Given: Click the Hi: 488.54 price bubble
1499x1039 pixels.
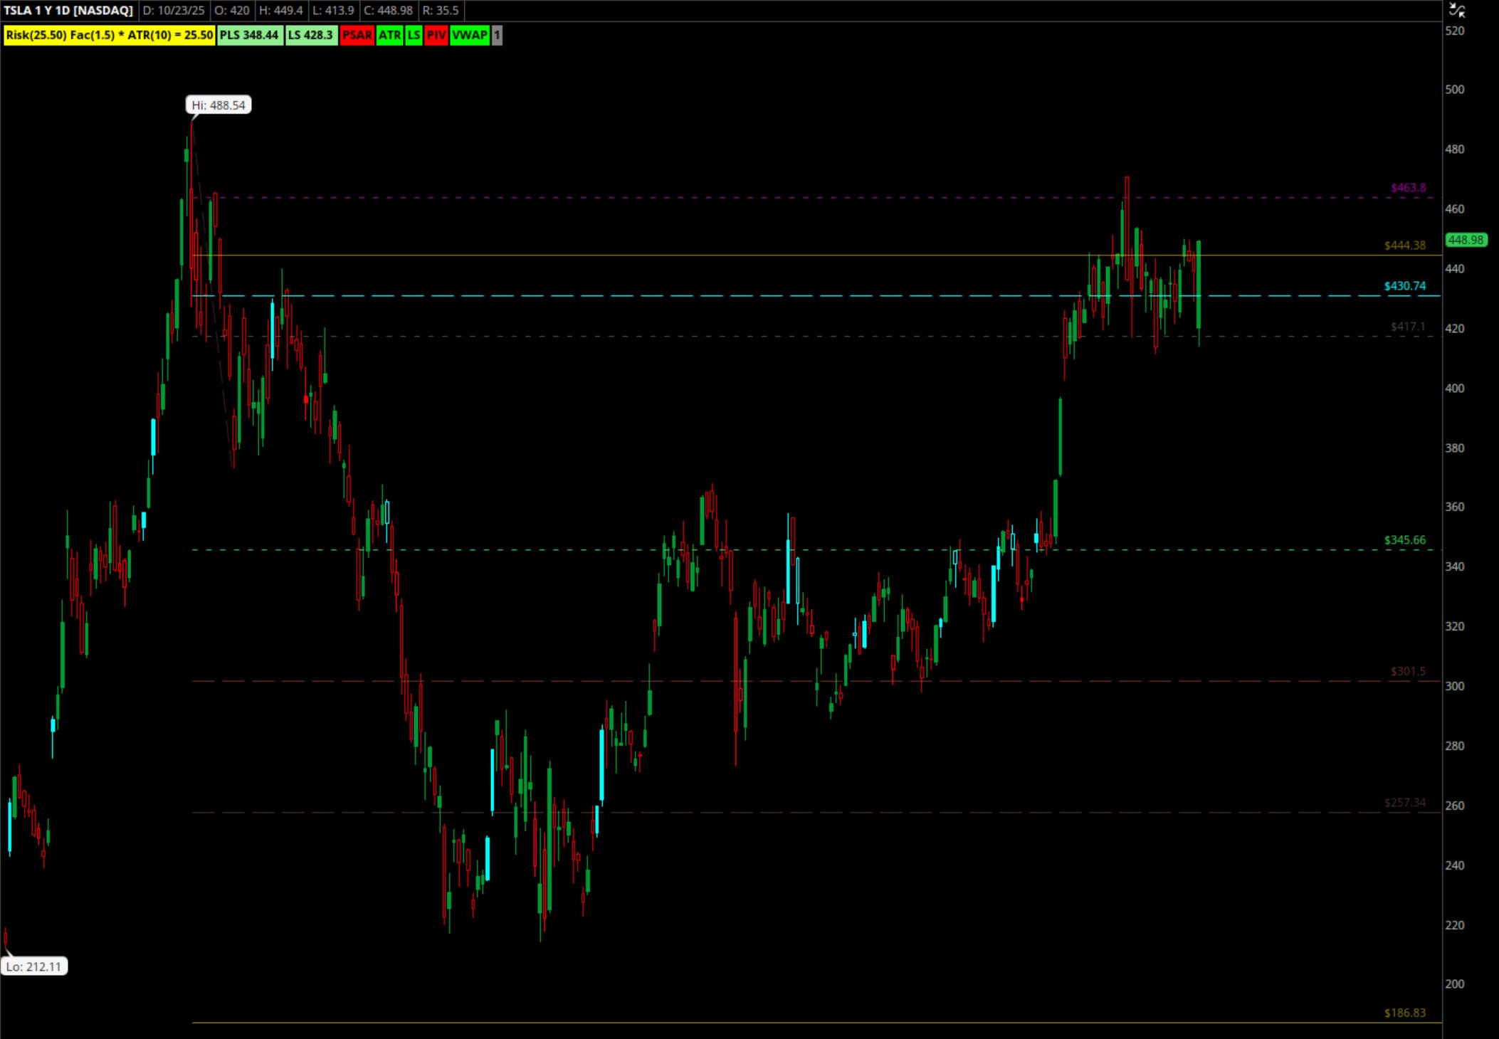Looking at the screenshot, I should [x=219, y=105].
